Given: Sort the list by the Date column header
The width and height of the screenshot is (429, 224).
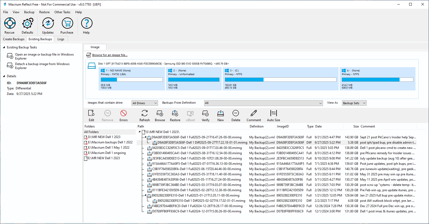Looking at the screenshot, I should coord(318,126).
